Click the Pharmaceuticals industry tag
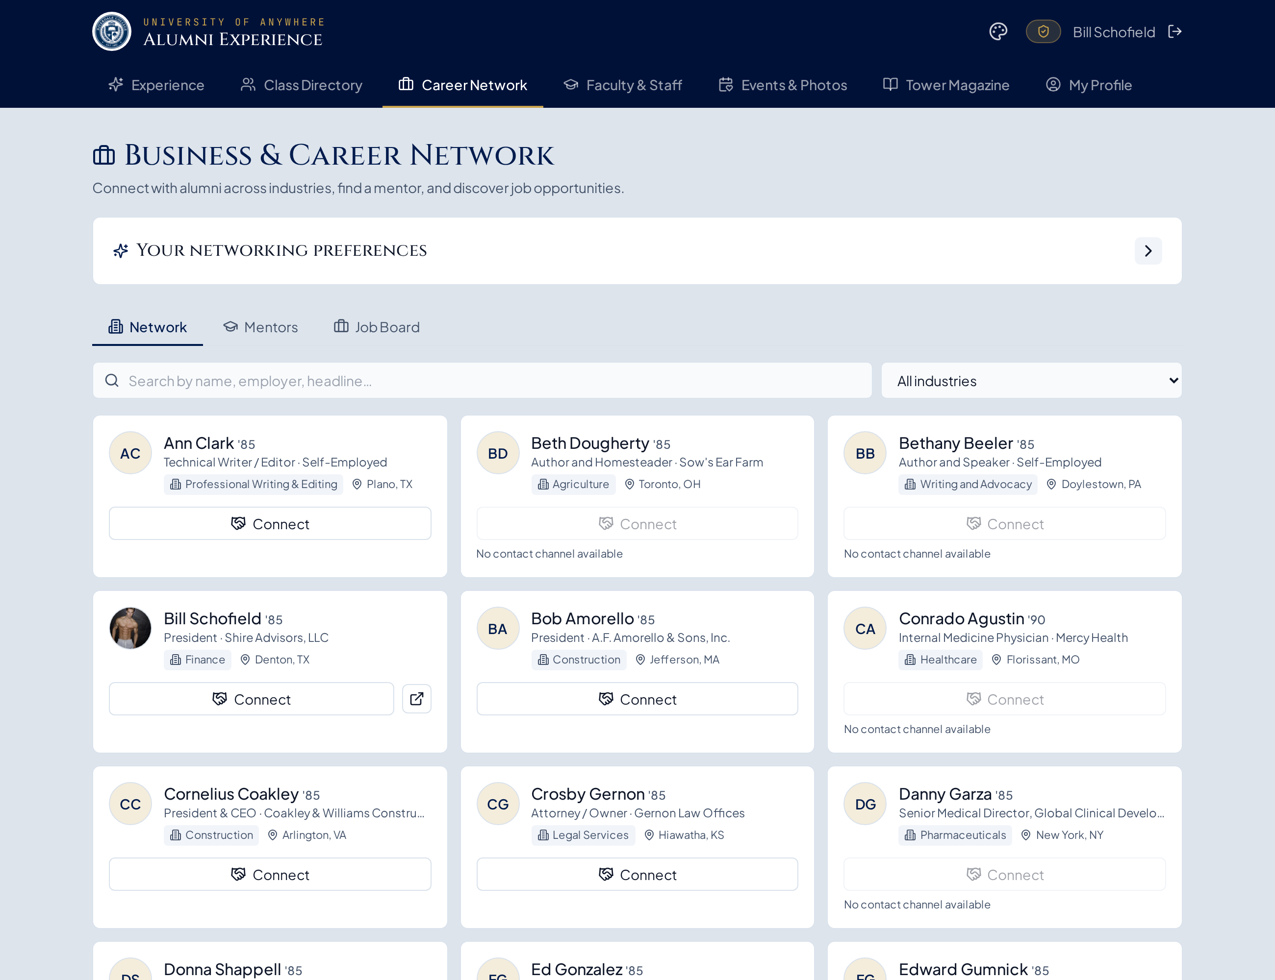 956,835
